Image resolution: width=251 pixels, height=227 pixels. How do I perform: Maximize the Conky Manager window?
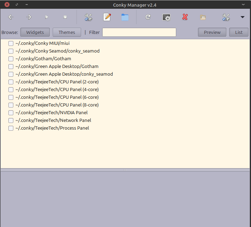pyautogui.click(x=17, y=5)
